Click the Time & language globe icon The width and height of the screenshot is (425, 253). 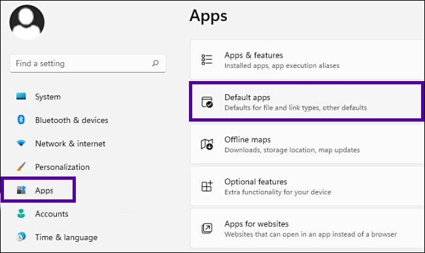click(21, 237)
